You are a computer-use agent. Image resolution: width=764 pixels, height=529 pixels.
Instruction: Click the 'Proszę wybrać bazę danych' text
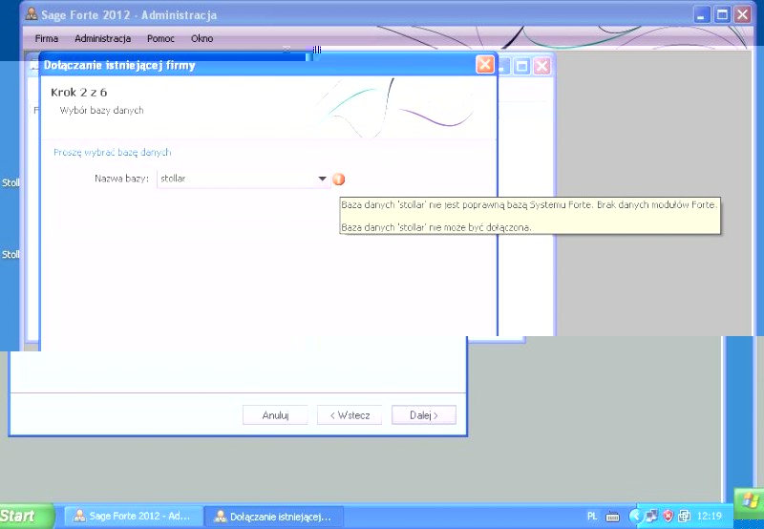pyautogui.click(x=113, y=153)
